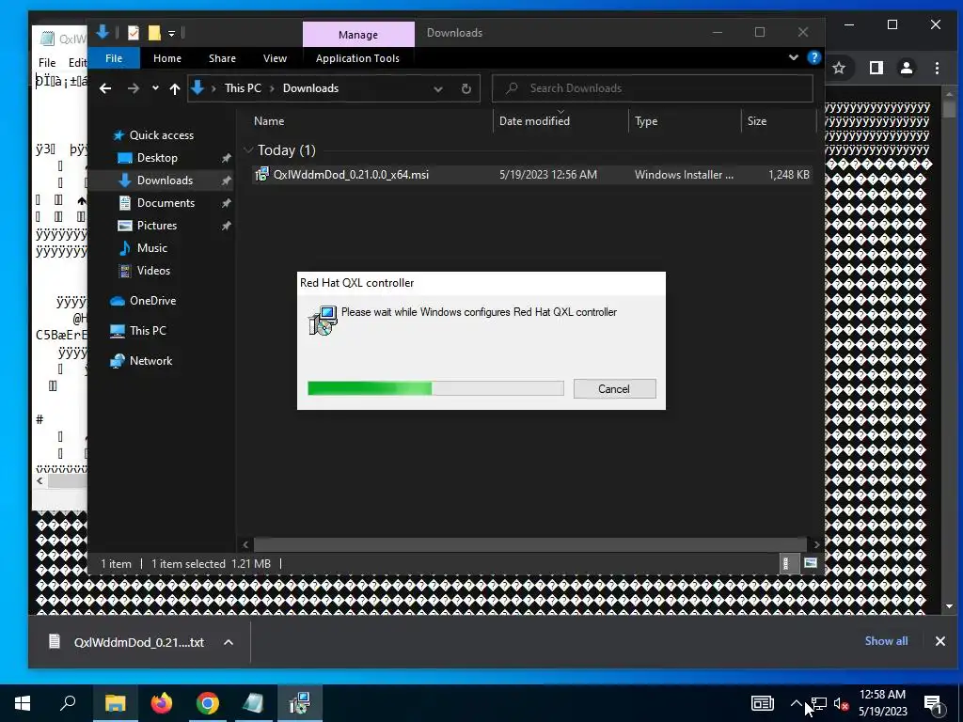This screenshot has height=722, width=963.
Task: Select Documents in navigation pane
Action: click(166, 203)
